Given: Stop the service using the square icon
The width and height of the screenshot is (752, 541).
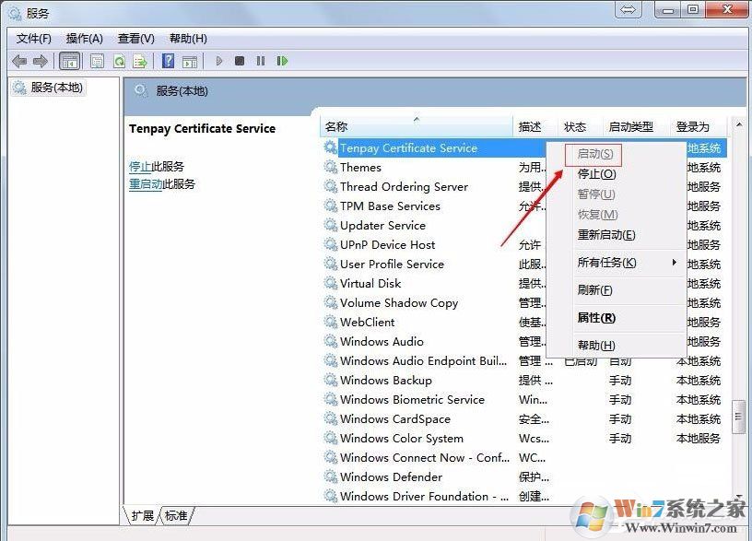Looking at the screenshot, I should pos(239,60).
